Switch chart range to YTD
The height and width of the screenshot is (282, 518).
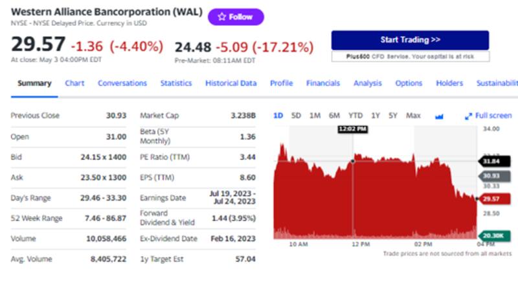tap(355, 116)
